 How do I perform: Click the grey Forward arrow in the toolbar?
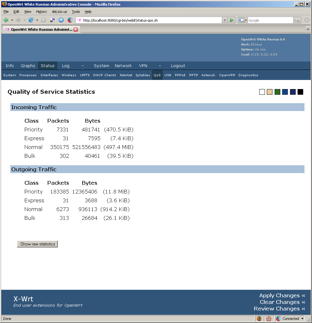click(18, 20)
